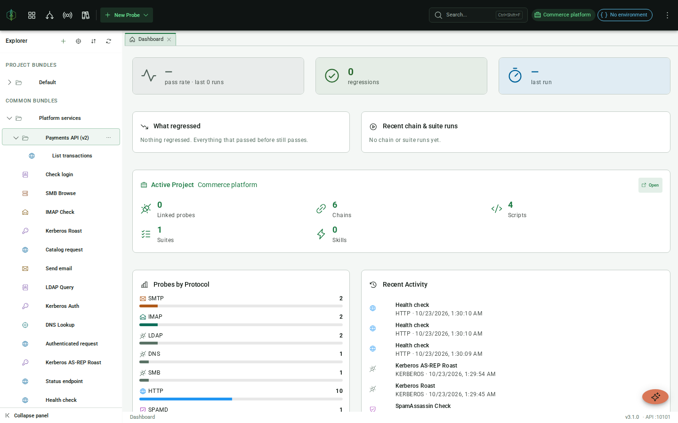Open the dashboard grid view icon

tap(32, 15)
